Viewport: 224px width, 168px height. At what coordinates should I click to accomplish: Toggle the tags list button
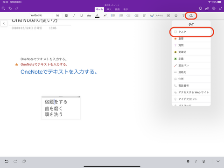191,15
